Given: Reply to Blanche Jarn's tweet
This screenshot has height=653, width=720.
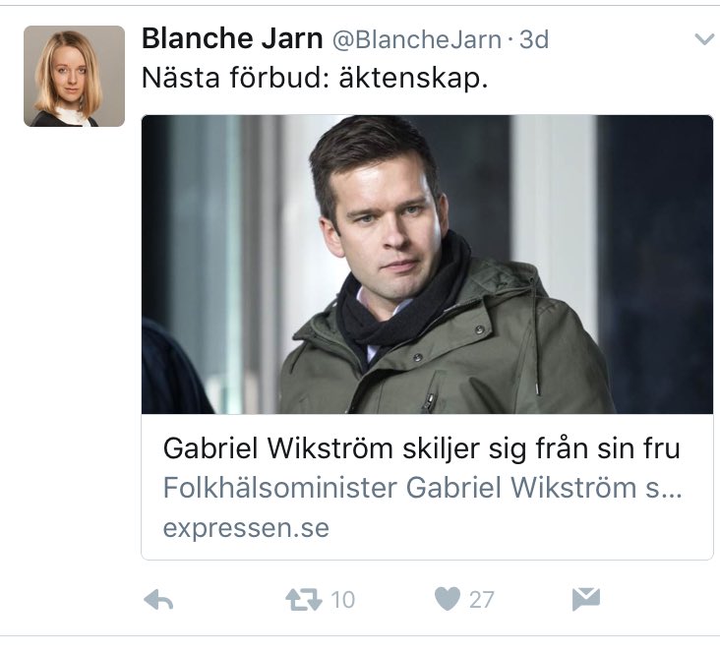Looking at the screenshot, I should [158, 600].
